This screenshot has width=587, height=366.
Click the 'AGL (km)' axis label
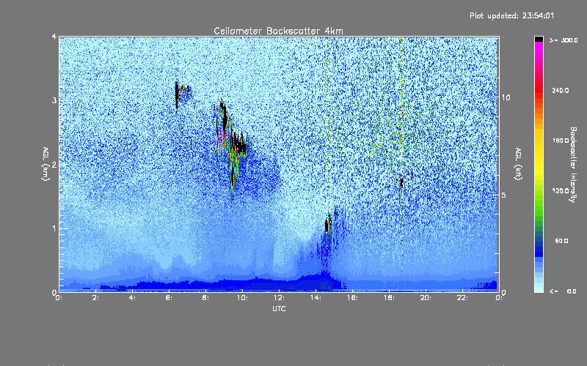pyautogui.click(x=45, y=164)
